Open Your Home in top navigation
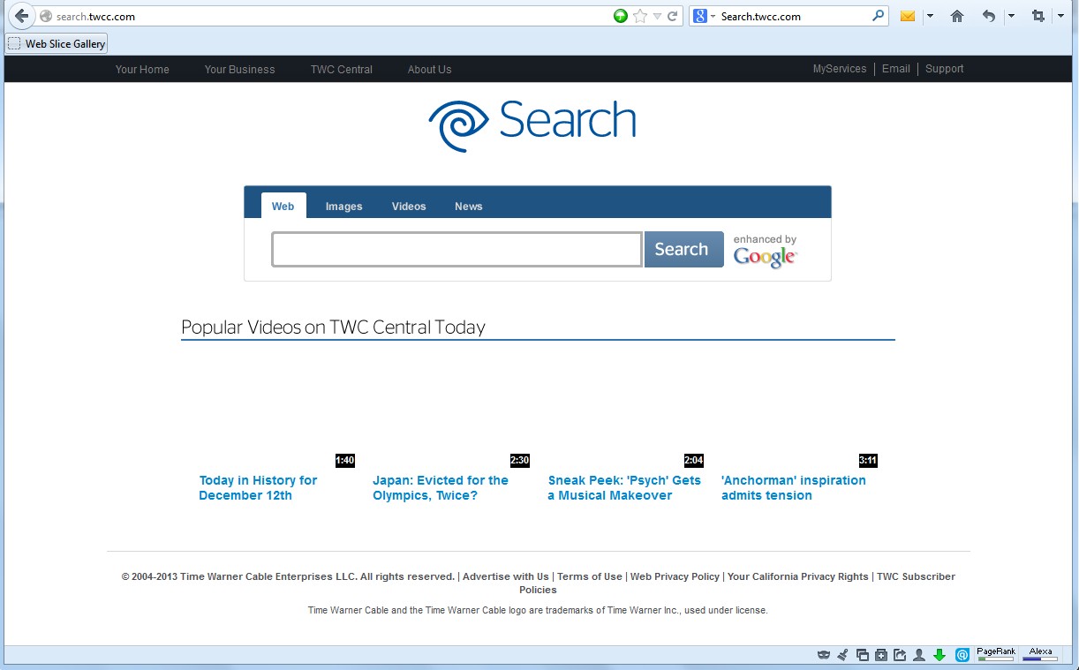The height and width of the screenshot is (670, 1079). 142,69
